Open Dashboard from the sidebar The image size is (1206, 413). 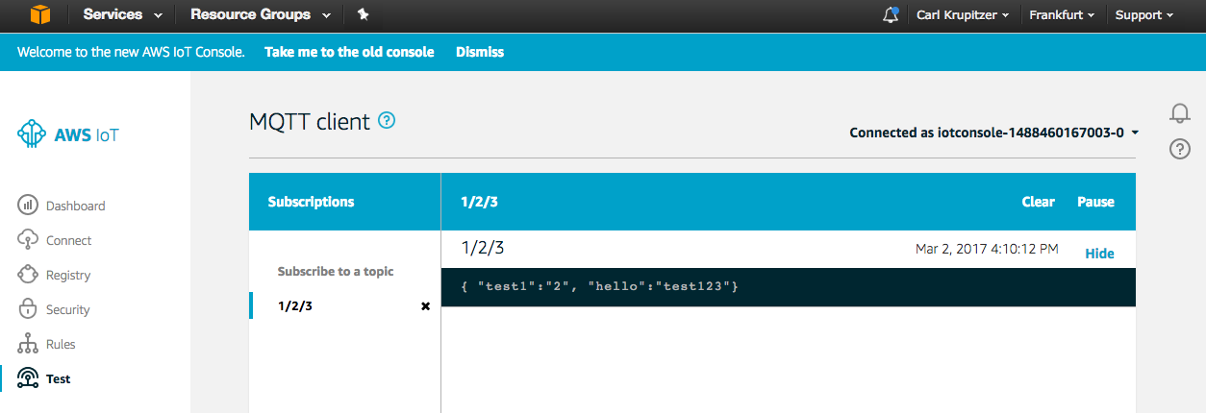click(x=62, y=206)
